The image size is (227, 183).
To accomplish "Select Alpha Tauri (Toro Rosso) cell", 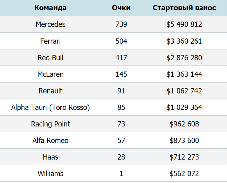I will click(x=50, y=108).
